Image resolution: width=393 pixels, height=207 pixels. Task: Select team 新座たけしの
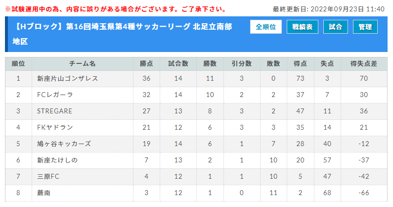pos(57,160)
